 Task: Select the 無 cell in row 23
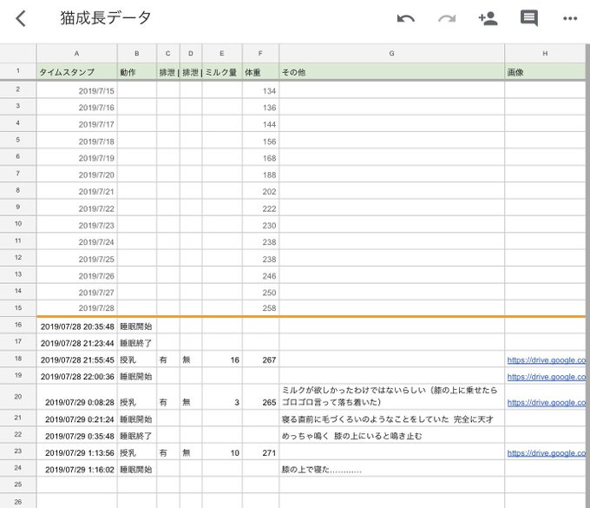[x=191, y=453]
